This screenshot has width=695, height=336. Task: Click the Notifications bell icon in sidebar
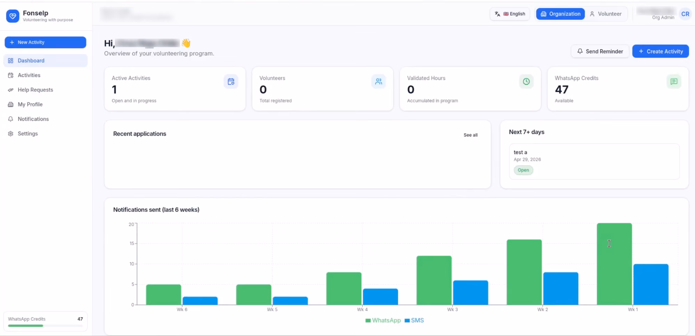pos(11,119)
